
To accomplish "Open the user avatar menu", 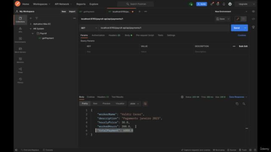I will [x=230, y=4].
